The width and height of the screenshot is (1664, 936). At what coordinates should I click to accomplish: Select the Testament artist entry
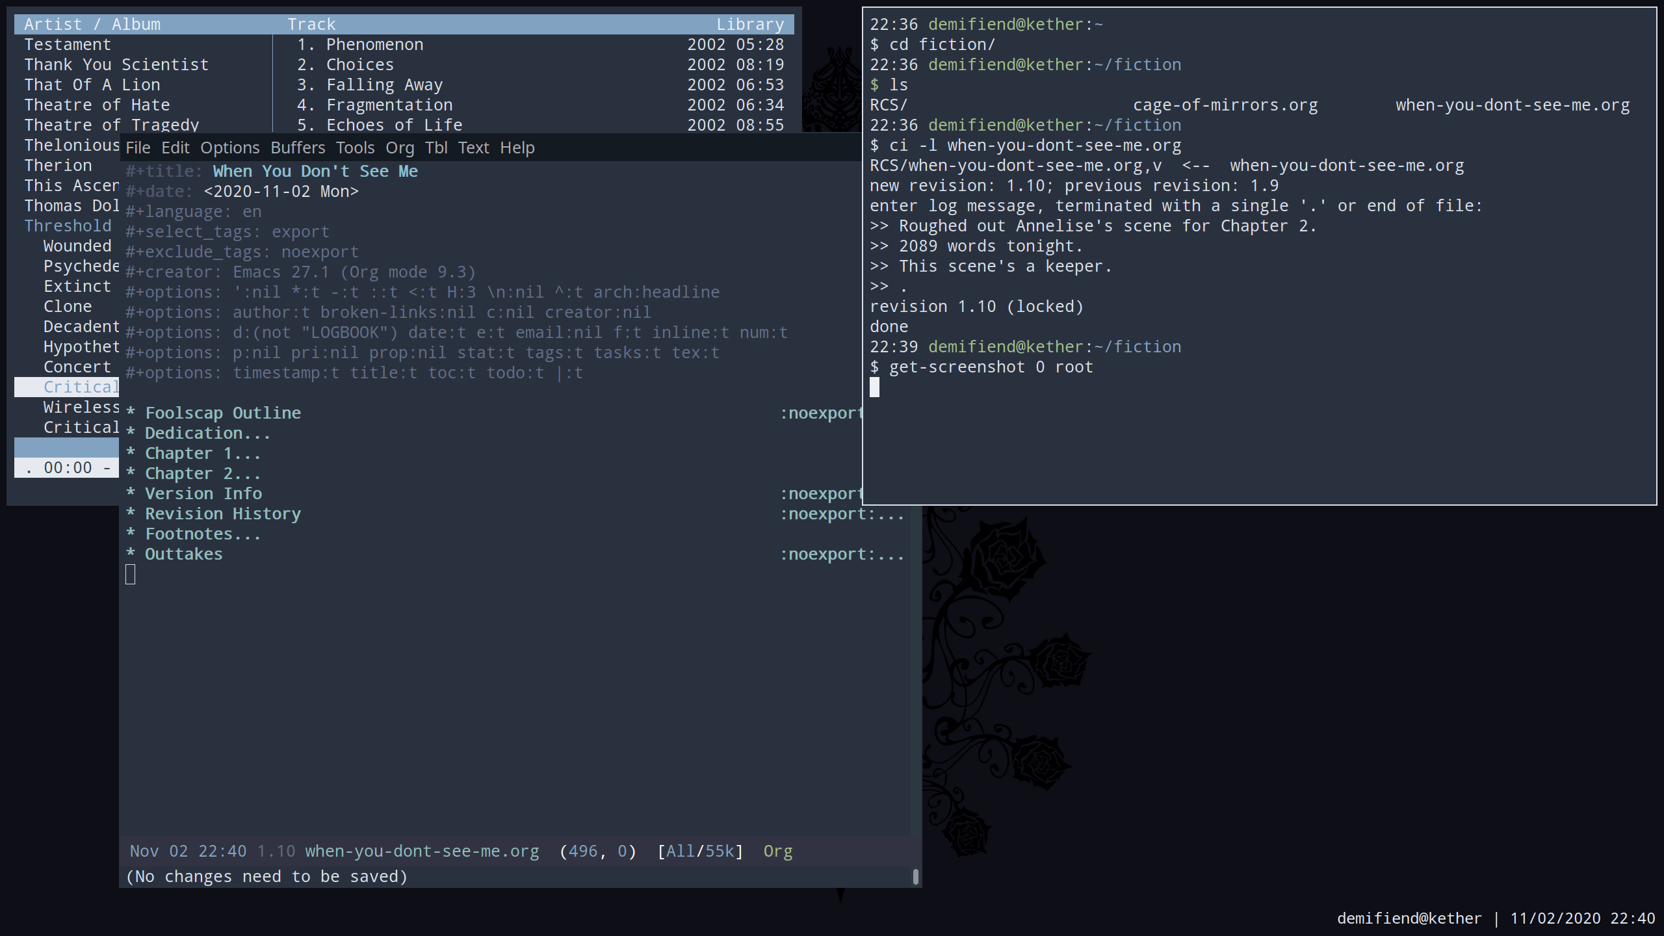[x=68, y=44]
